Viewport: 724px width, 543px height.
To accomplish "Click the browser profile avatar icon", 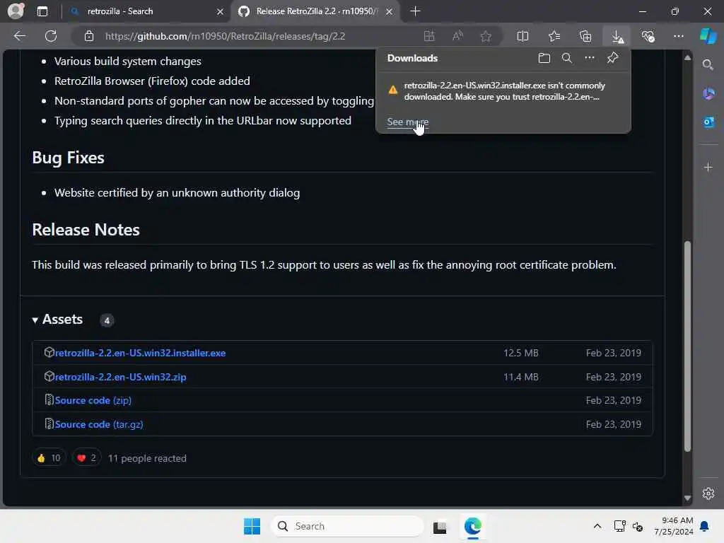I will click(x=16, y=11).
